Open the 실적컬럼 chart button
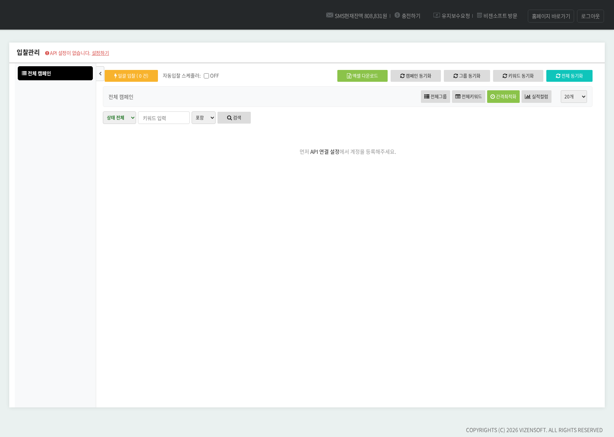This screenshot has width=614, height=437. tap(536, 97)
